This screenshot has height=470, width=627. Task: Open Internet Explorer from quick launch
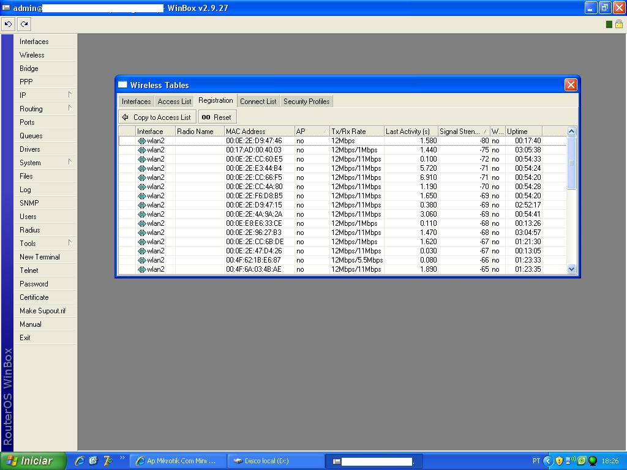(80, 461)
